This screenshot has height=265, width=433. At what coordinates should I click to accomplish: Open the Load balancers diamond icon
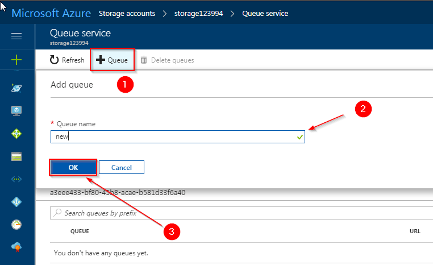(16, 134)
